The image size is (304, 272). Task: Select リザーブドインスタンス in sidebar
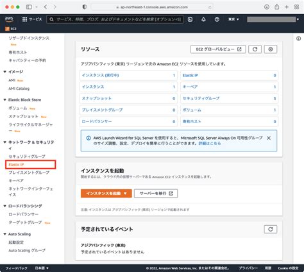point(29,38)
